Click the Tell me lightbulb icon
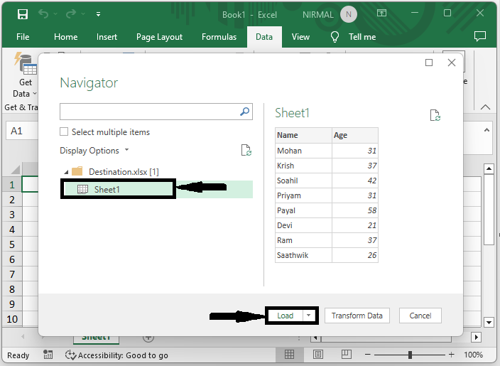The image size is (500, 366). 335,37
